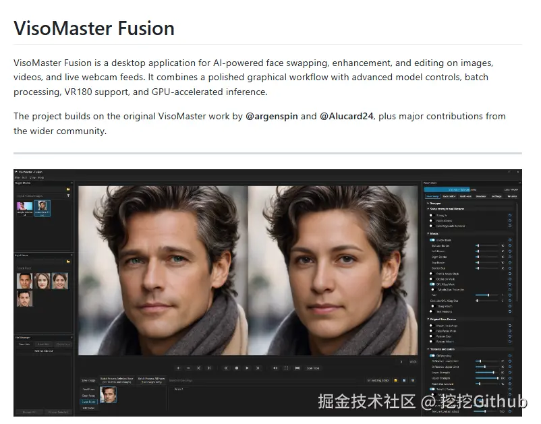Jump to next marker icon
The height and width of the screenshot is (424, 541).
click(x=208, y=368)
